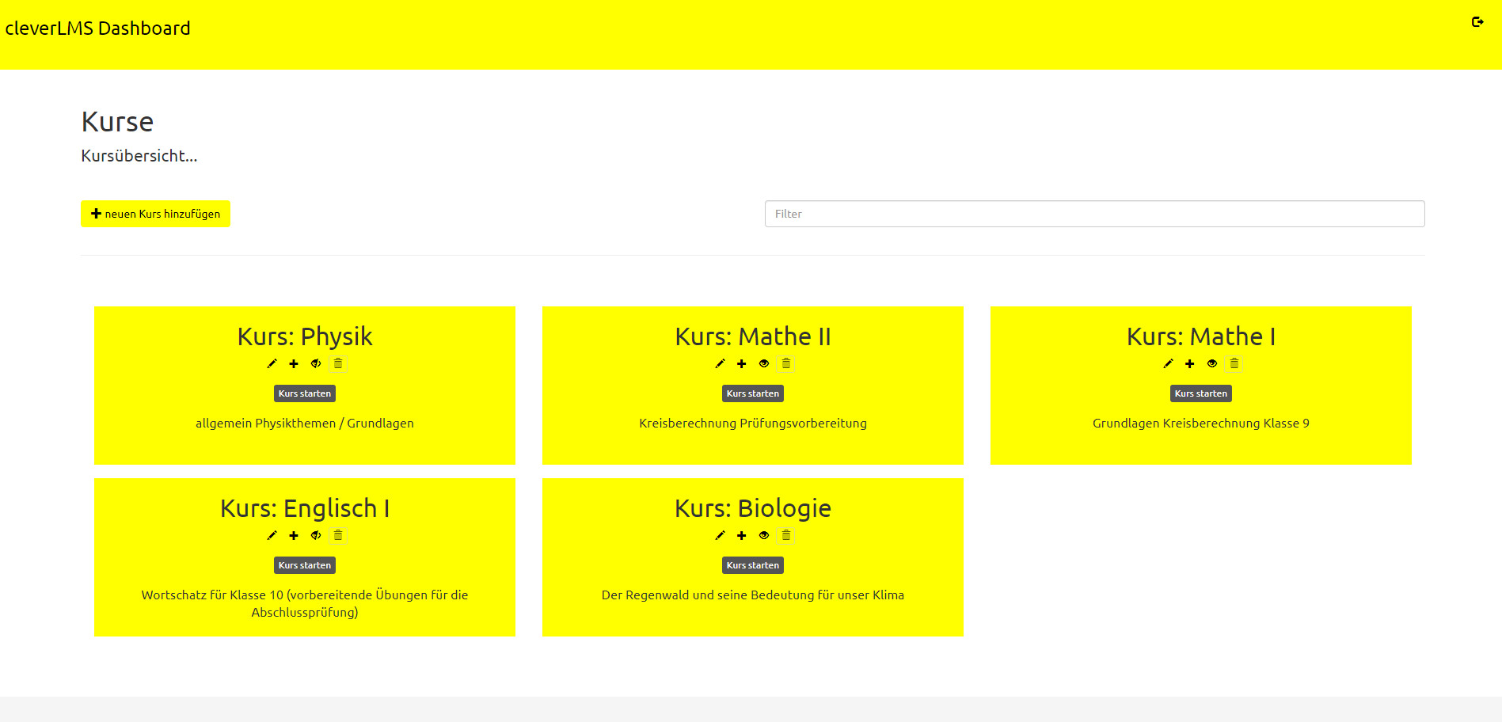This screenshot has width=1502, height=722.
Task: Edit the Physik course with pencil icon
Action: tap(272, 364)
